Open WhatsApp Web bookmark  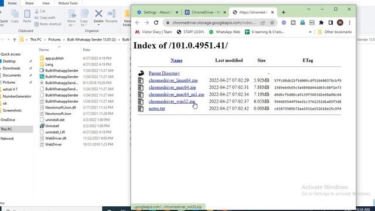coord(224,32)
